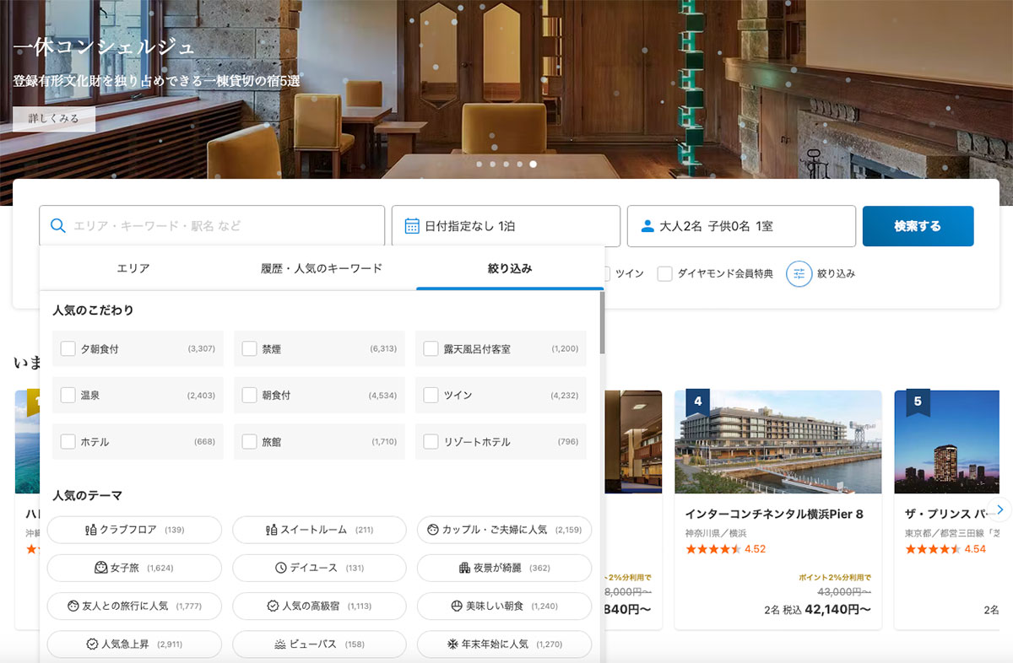This screenshot has width=1013, height=663.
Task: Click the 女子旅 theme icon
Action: 100,568
